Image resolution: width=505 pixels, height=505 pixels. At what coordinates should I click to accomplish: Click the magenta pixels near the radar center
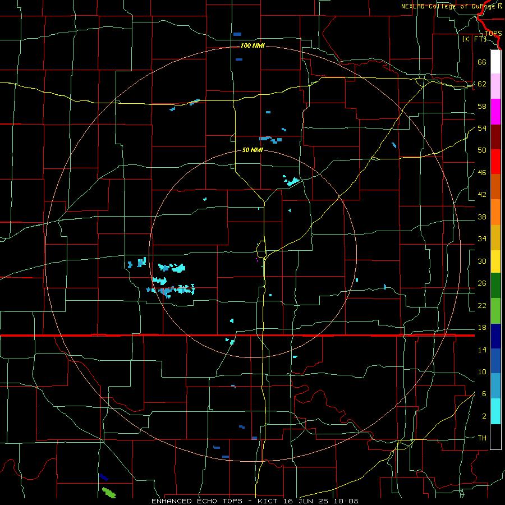(x=256, y=260)
